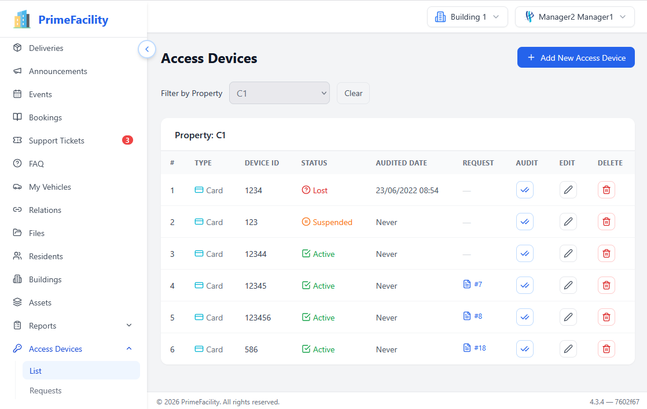Click the delete trash icon for device 586

pyautogui.click(x=606, y=349)
